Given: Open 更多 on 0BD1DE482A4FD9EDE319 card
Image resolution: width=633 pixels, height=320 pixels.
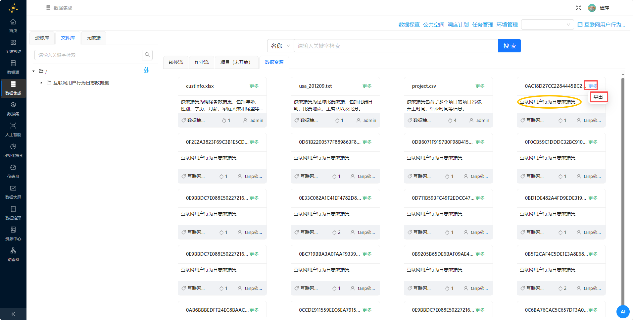Looking at the screenshot, I should 593,198.
